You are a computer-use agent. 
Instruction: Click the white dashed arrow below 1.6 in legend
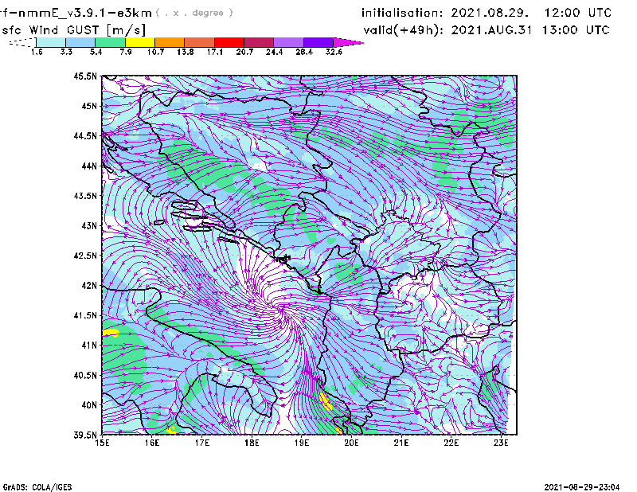22,42
